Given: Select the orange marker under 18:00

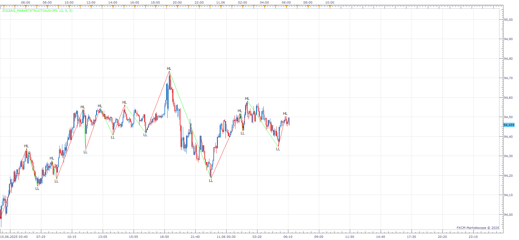Looking at the screenshot, I should (x=156, y=7).
